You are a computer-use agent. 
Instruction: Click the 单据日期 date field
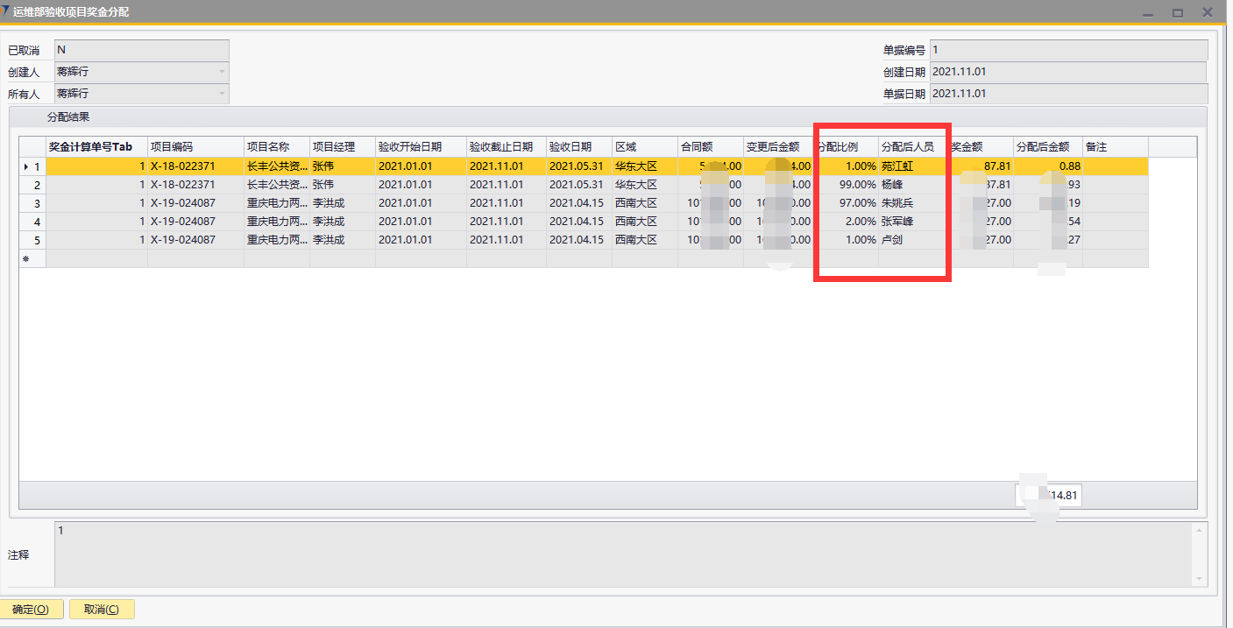[x=1067, y=94]
